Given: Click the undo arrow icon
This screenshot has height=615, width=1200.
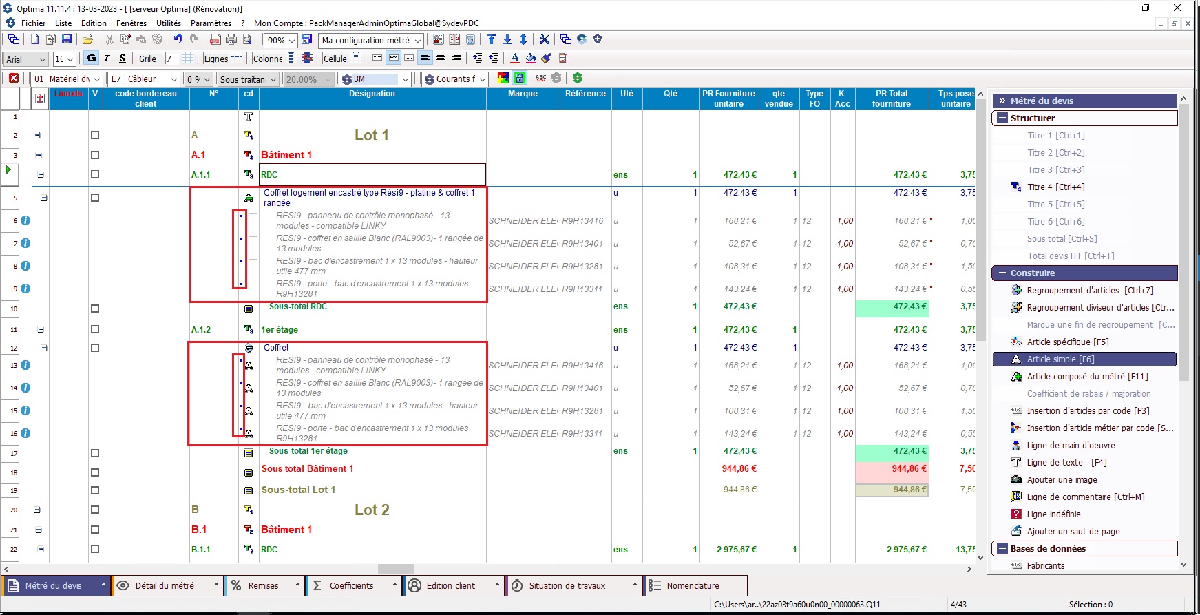Looking at the screenshot, I should (x=178, y=40).
